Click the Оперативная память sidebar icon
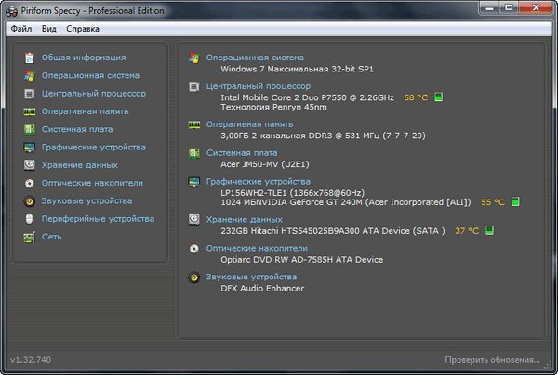The width and height of the screenshot is (558, 375). (x=29, y=111)
